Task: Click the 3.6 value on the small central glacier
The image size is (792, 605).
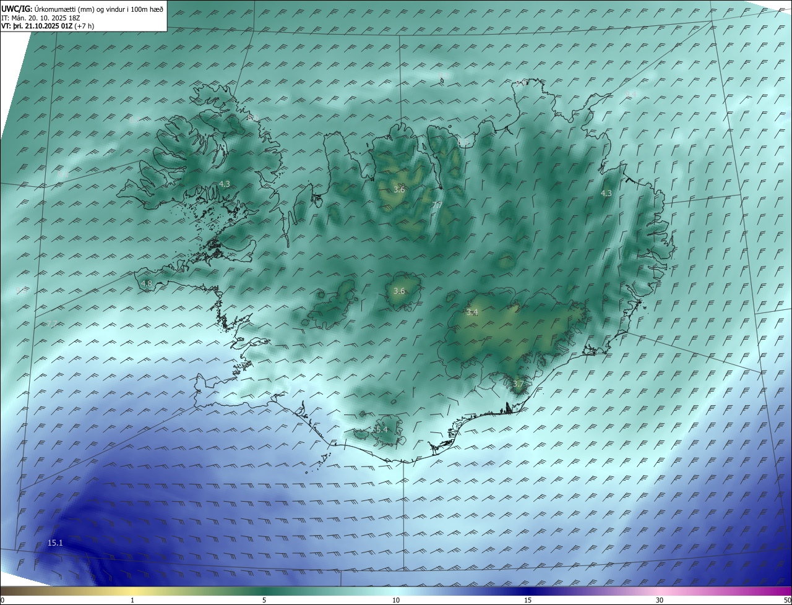Action: pos(399,291)
